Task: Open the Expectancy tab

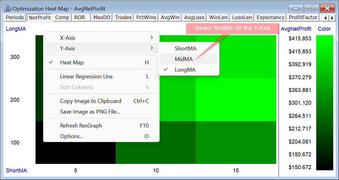Action: (x=270, y=18)
